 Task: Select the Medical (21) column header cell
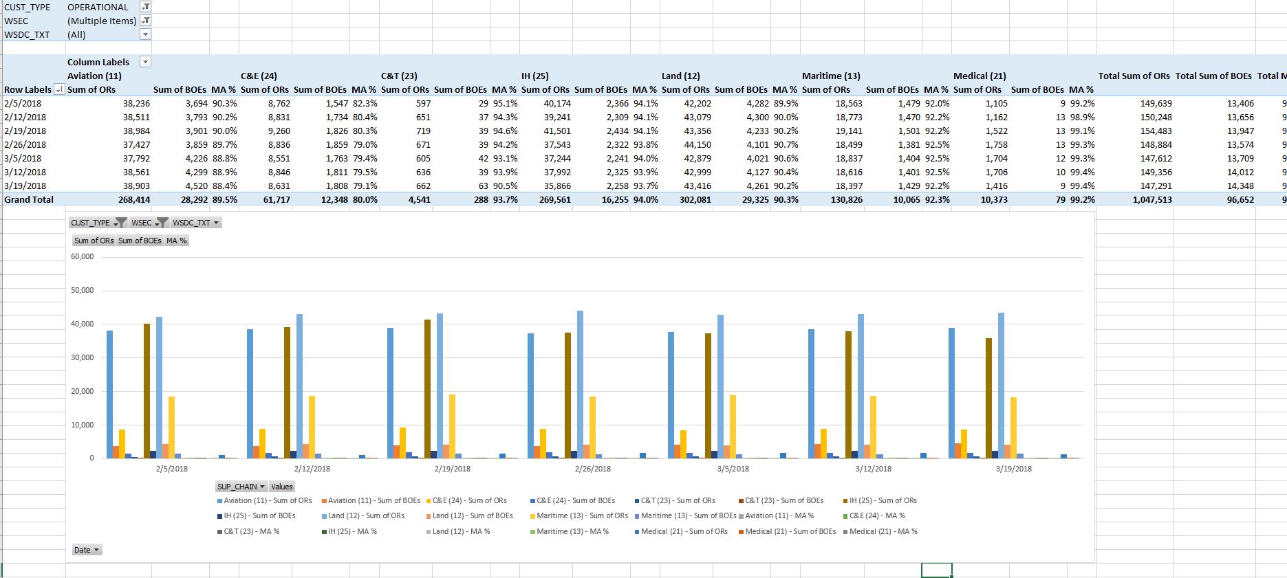click(980, 76)
